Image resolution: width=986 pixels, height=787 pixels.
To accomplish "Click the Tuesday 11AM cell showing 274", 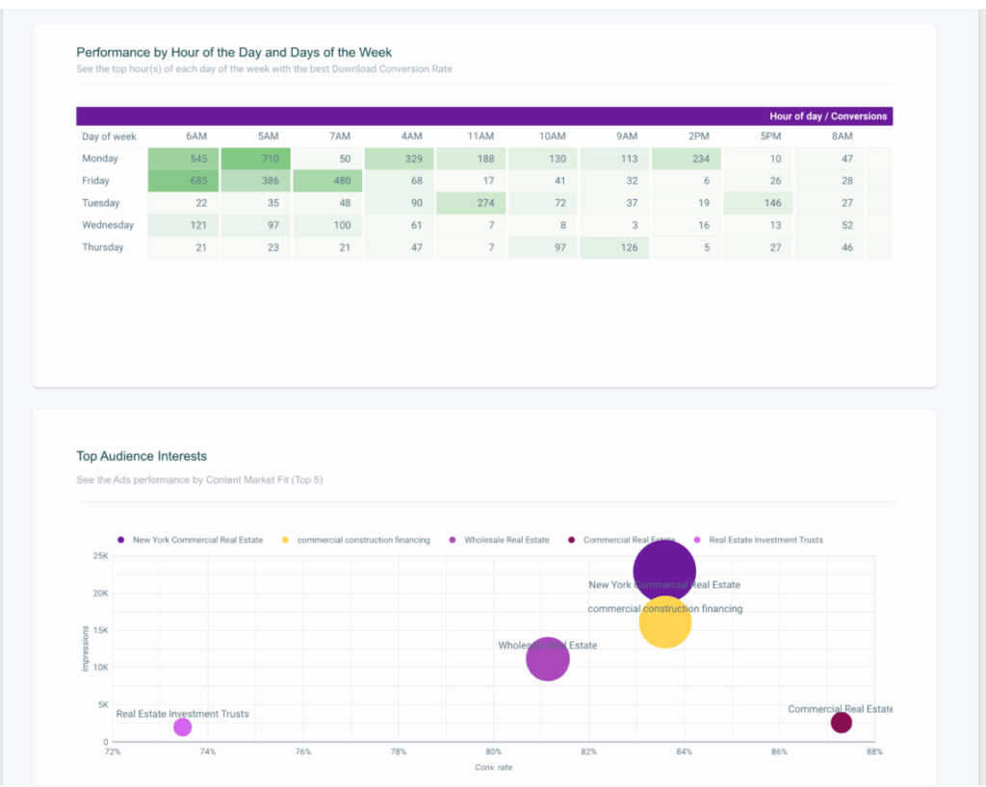I will (x=471, y=203).
